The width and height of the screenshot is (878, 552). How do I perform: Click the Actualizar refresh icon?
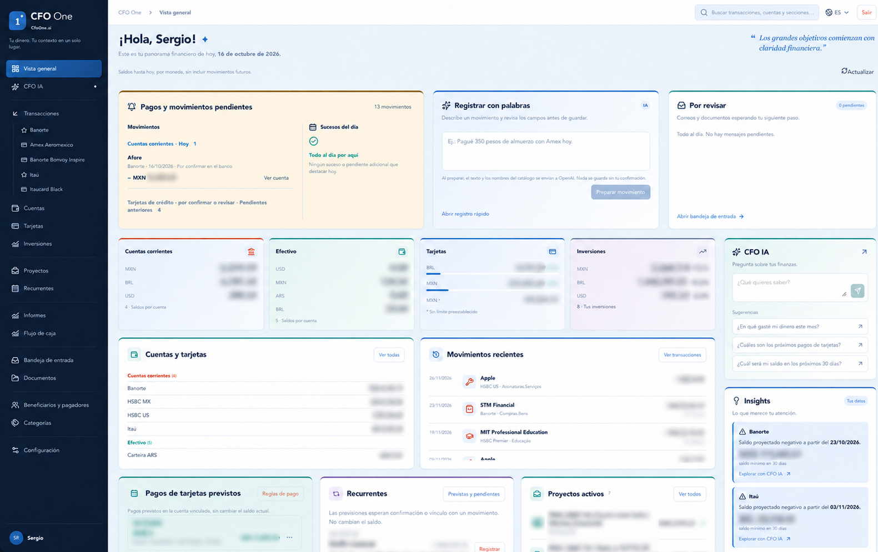click(x=844, y=71)
